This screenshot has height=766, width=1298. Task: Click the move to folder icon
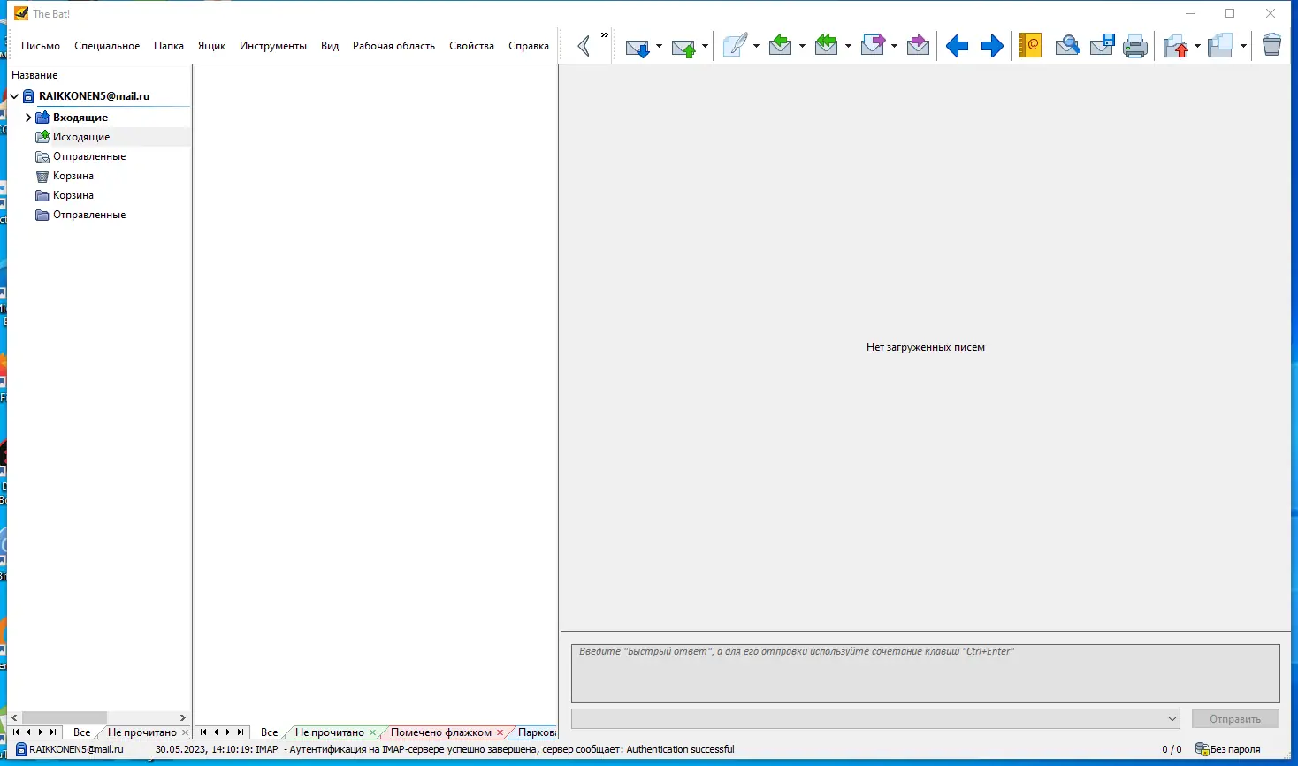click(1175, 46)
